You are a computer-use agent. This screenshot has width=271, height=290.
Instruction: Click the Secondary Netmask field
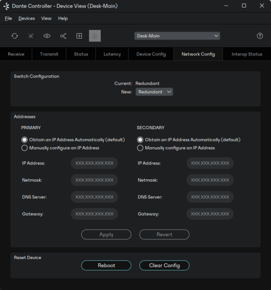coord(210,180)
